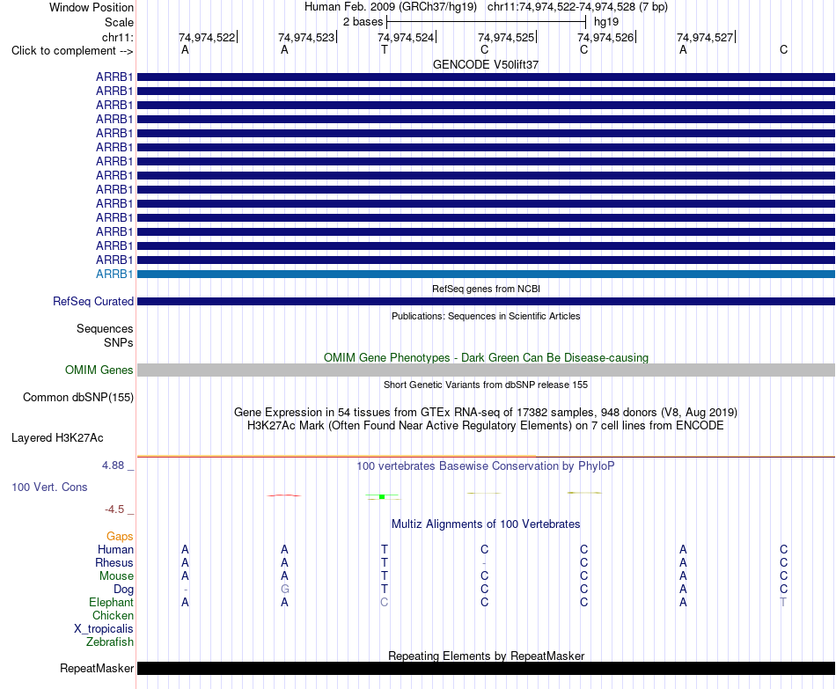Click the SNPs track label

(x=119, y=342)
